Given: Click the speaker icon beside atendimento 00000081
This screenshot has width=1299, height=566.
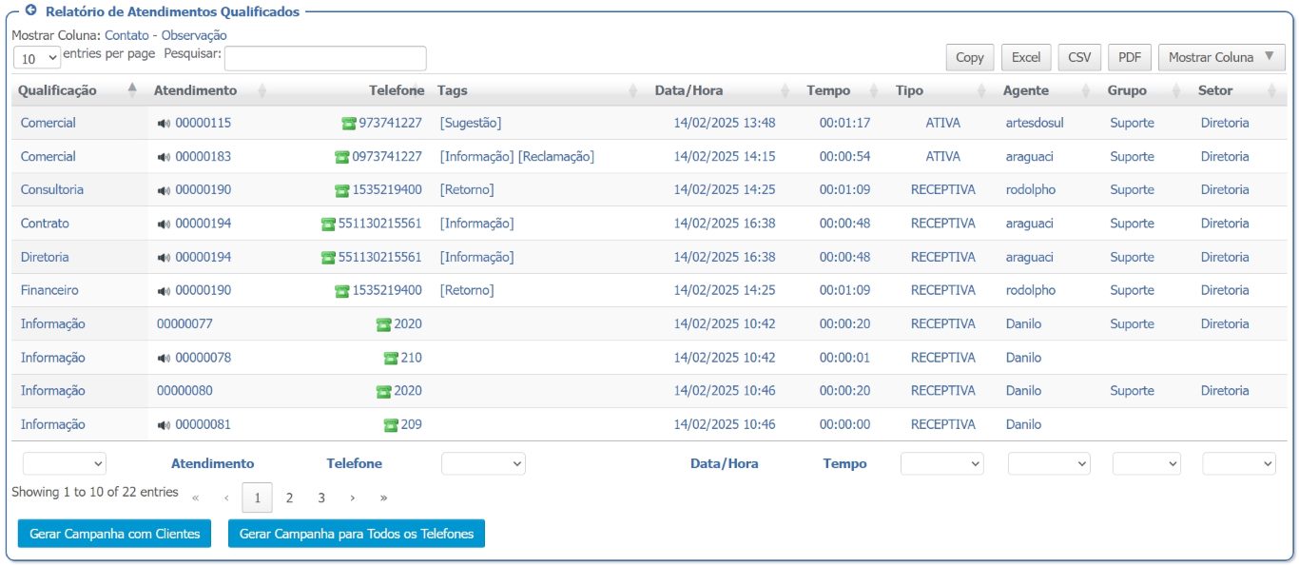Looking at the screenshot, I should coord(164,425).
